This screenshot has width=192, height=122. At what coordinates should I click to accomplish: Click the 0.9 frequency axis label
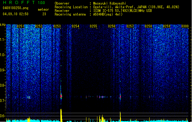3,70
